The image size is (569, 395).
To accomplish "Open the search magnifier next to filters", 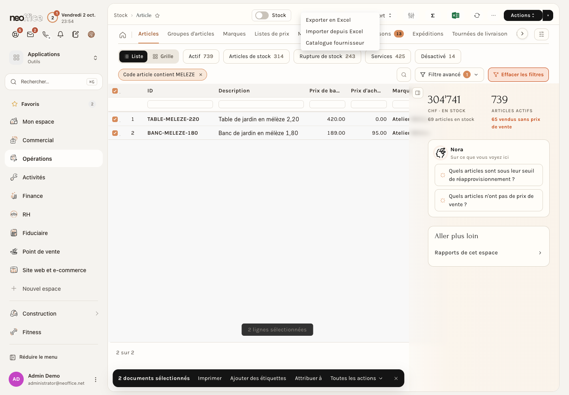I will (404, 75).
